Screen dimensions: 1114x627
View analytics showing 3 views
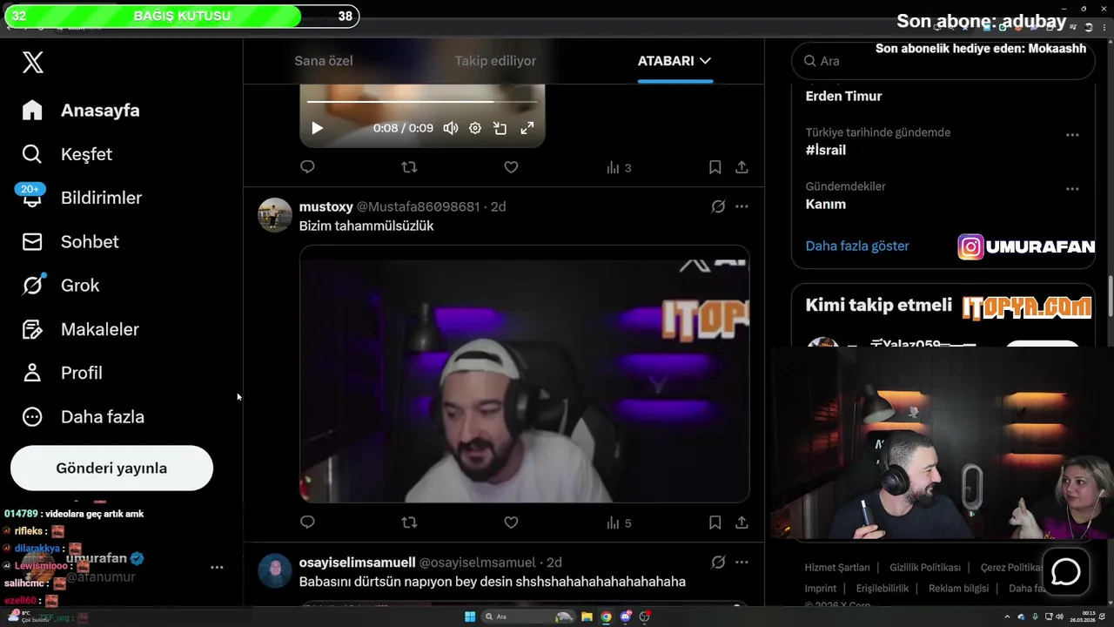click(619, 167)
